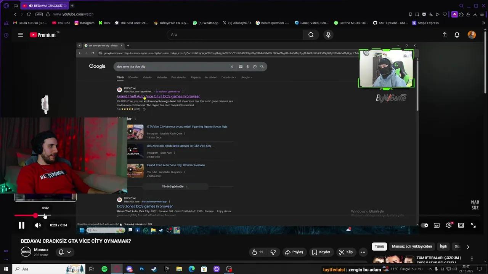Open the Kick bookmark

tap(104, 23)
